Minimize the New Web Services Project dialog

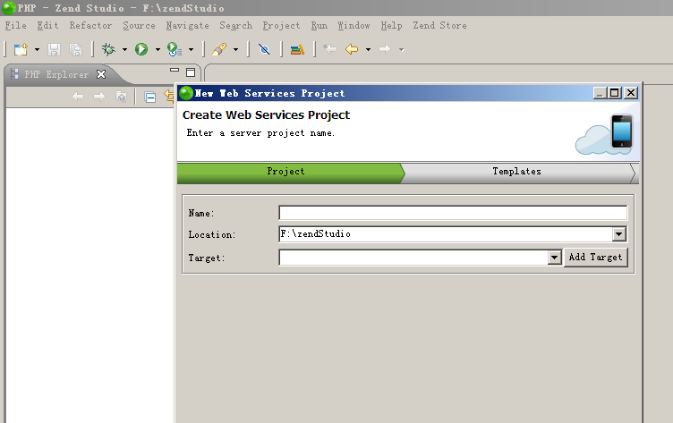click(x=600, y=93)
